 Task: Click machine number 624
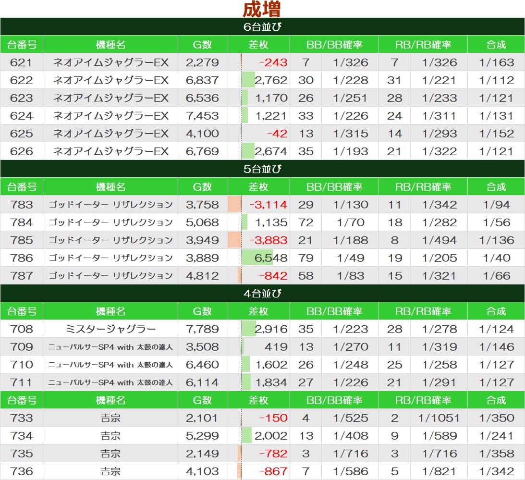click(22, 116)
